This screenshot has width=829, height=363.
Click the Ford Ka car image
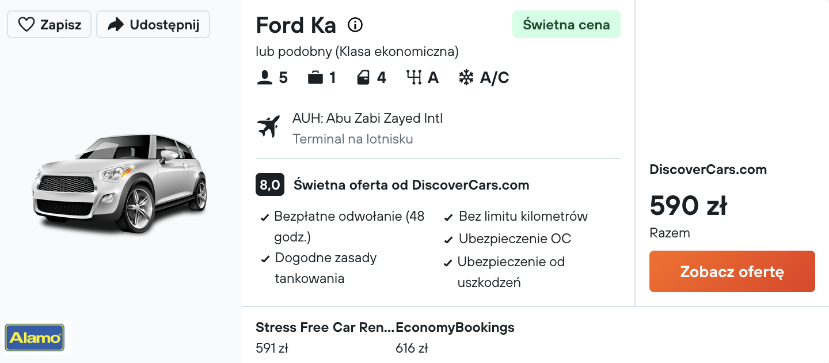(x=120, y=182)
